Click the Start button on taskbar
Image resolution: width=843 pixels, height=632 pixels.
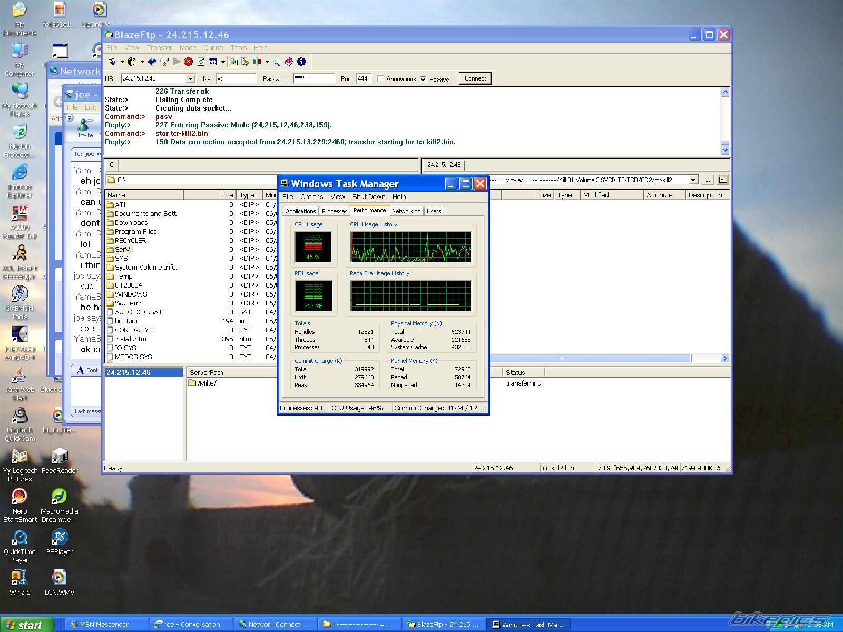pos(26,625)
